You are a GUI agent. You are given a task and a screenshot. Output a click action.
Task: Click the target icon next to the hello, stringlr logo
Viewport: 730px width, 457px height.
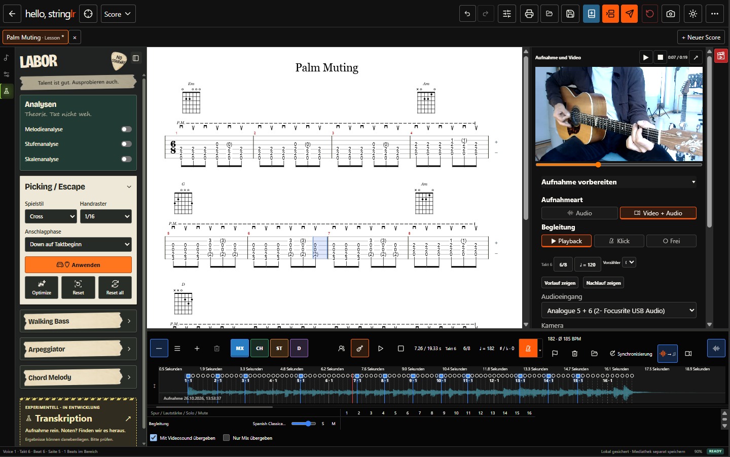88,14
